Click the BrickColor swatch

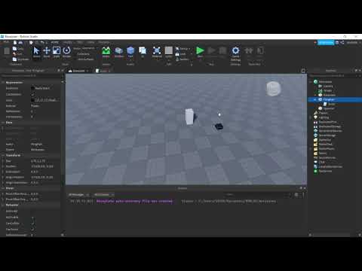tap(32, 88)
